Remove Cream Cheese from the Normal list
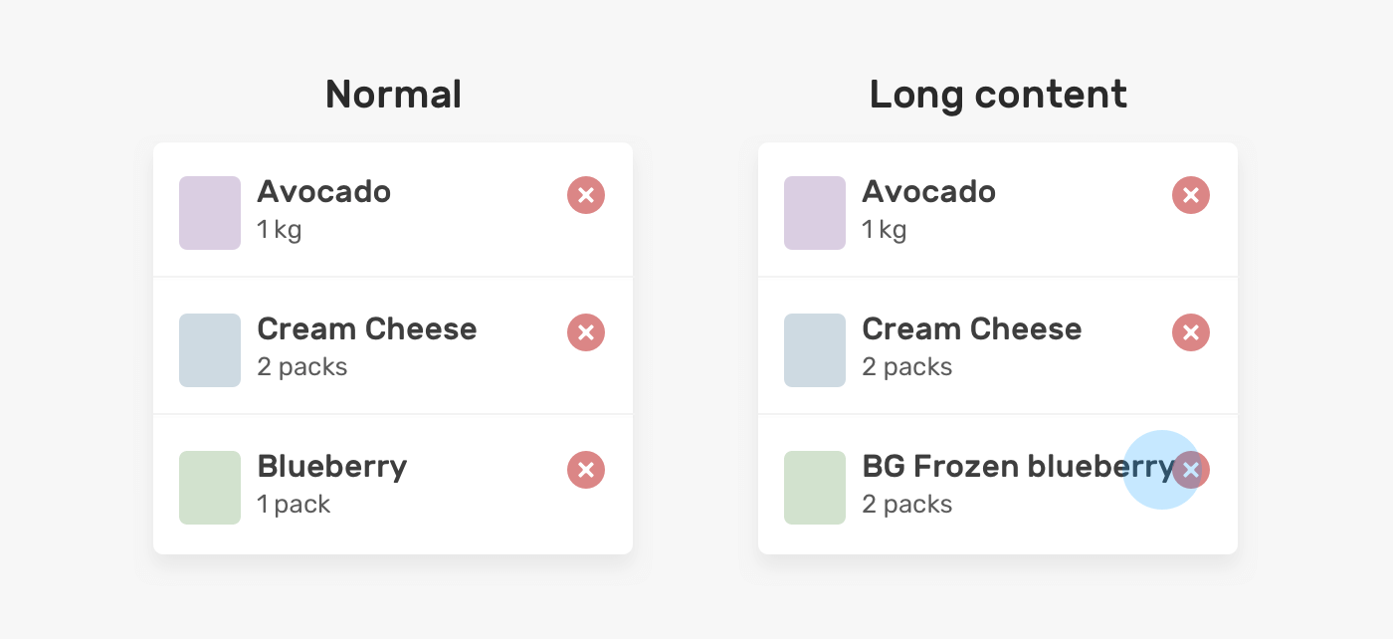The image size is (1393, 639). [x=586, y=332]
